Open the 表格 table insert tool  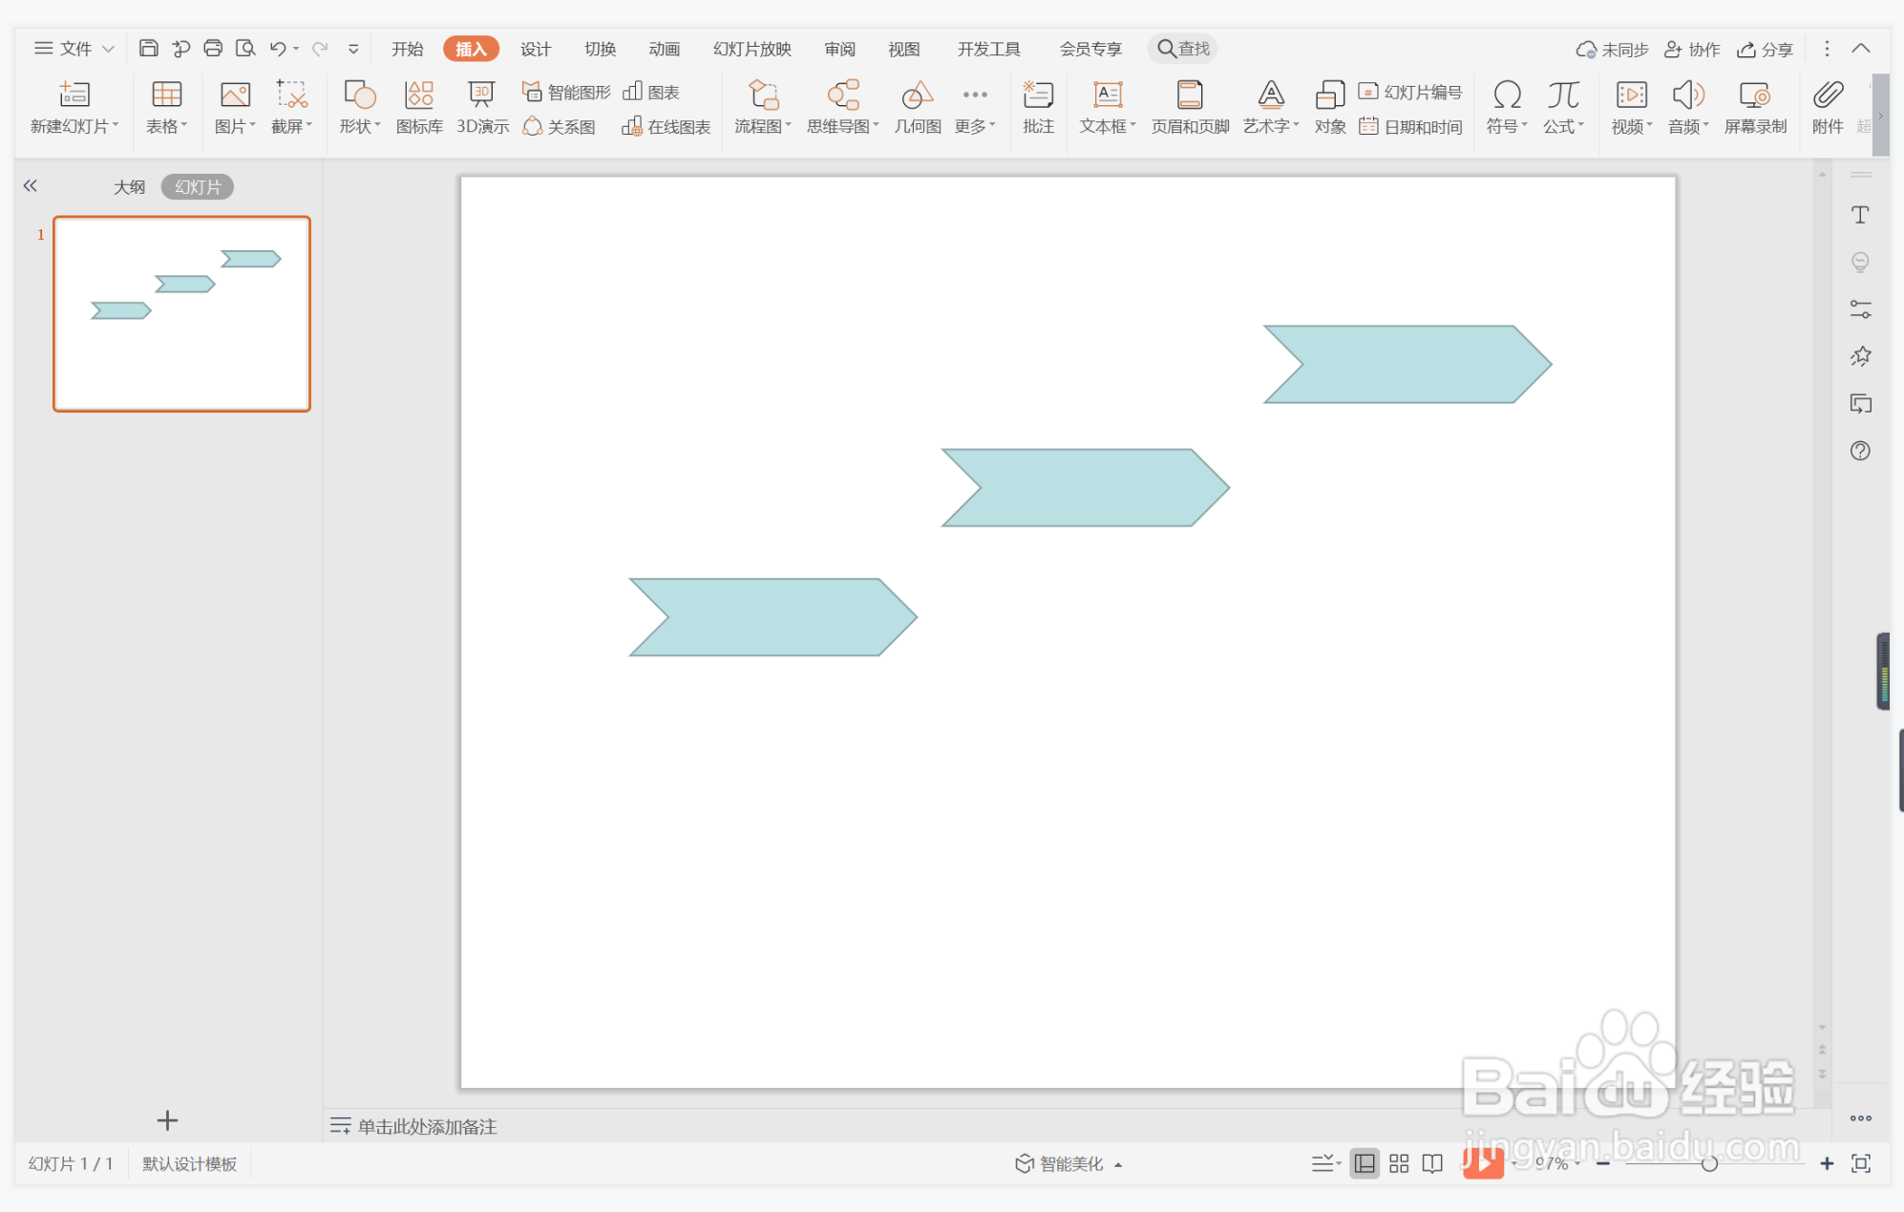click(166, 107)
